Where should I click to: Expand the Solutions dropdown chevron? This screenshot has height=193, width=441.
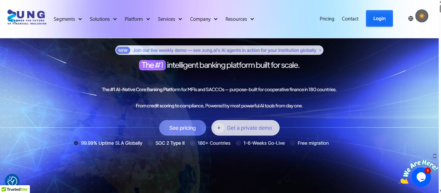point(115,19)
